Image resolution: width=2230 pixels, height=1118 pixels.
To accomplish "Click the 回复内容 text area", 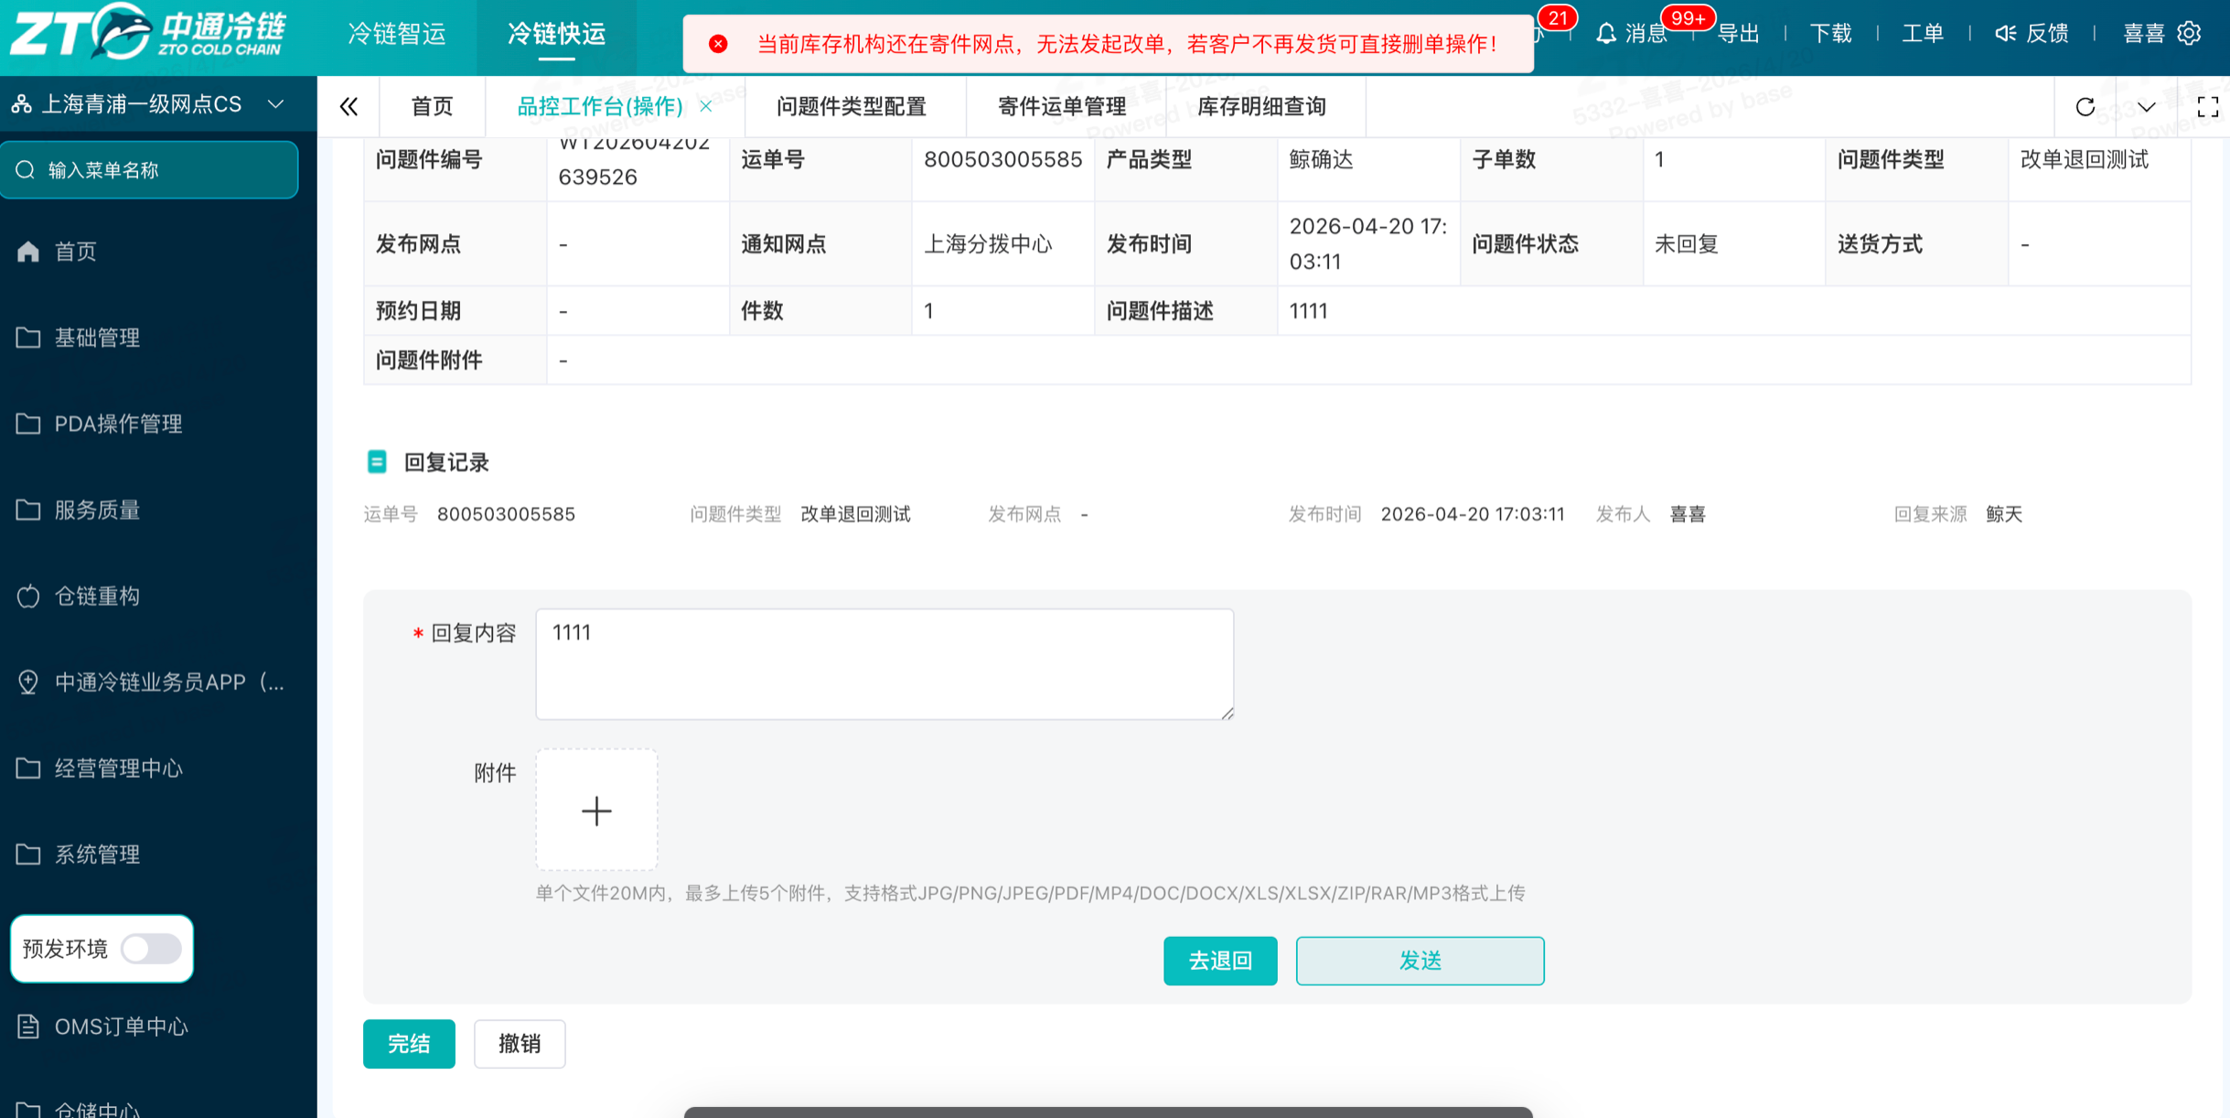I will point(884,664).
